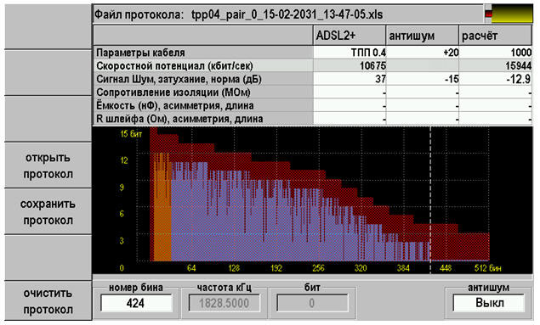Screen dimensions: 540x325
Task: Click the 128 bin axis label
Action: tap(234, 268)
